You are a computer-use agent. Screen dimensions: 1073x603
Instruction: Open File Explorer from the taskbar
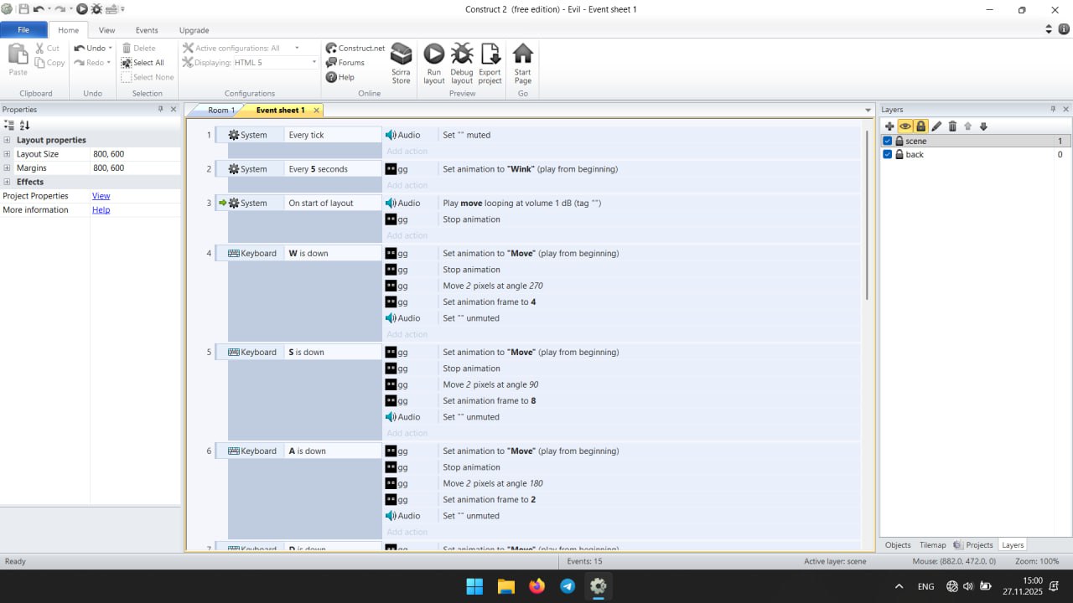(505, 586)
